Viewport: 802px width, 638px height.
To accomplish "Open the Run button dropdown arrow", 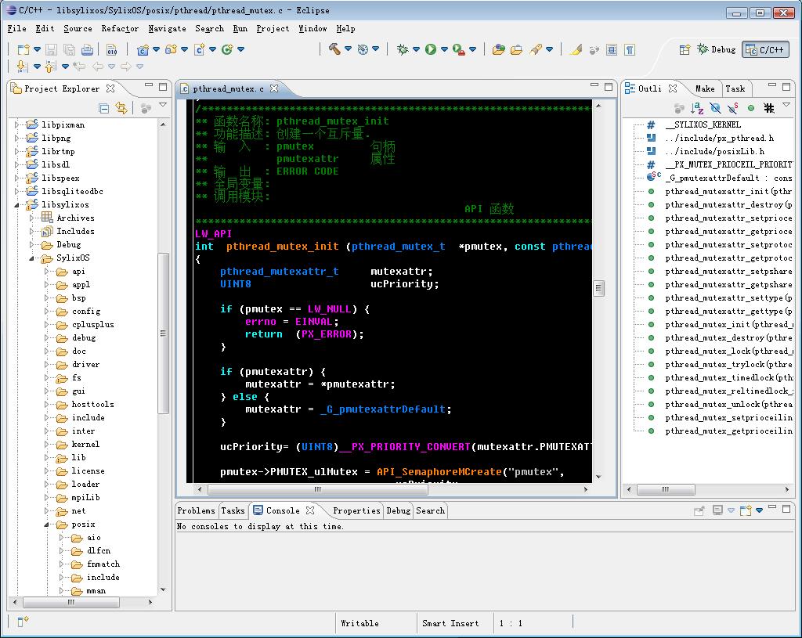I will pos(444,49).
